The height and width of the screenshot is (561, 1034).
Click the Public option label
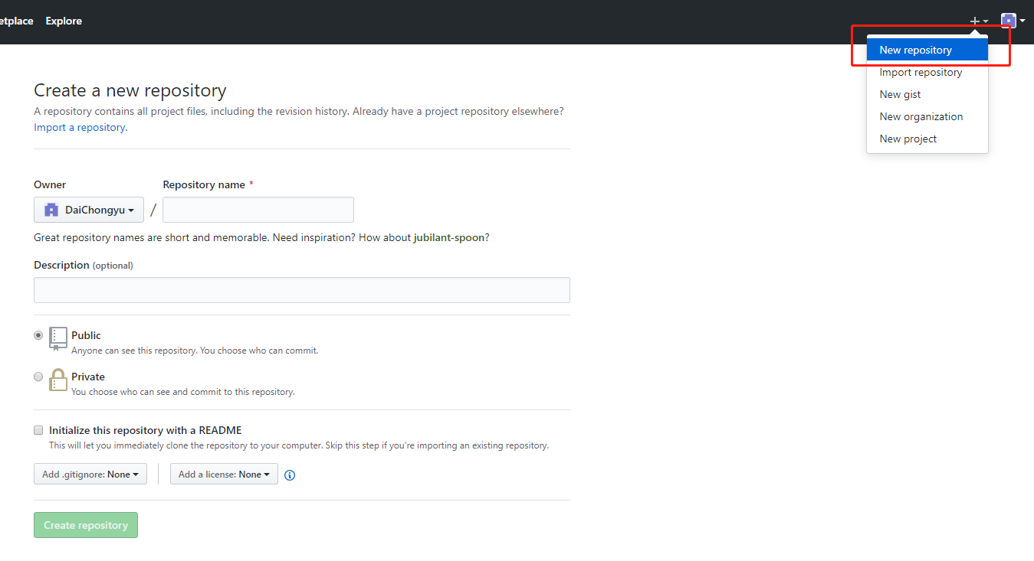tap(86, 335)
